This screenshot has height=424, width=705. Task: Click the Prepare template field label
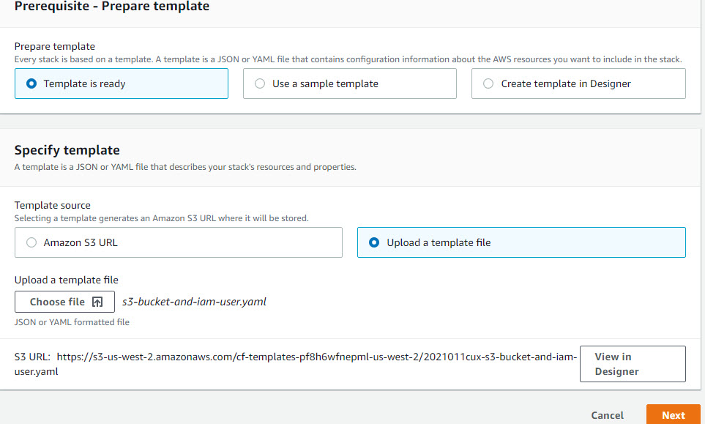pyautogui.click(x=54, y=46)
